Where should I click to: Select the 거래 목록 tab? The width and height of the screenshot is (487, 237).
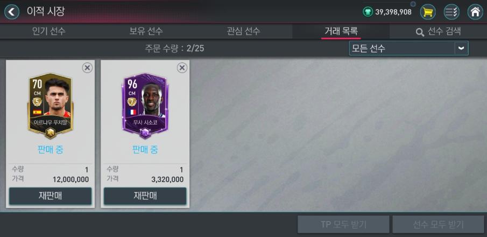tap(341, 31)
